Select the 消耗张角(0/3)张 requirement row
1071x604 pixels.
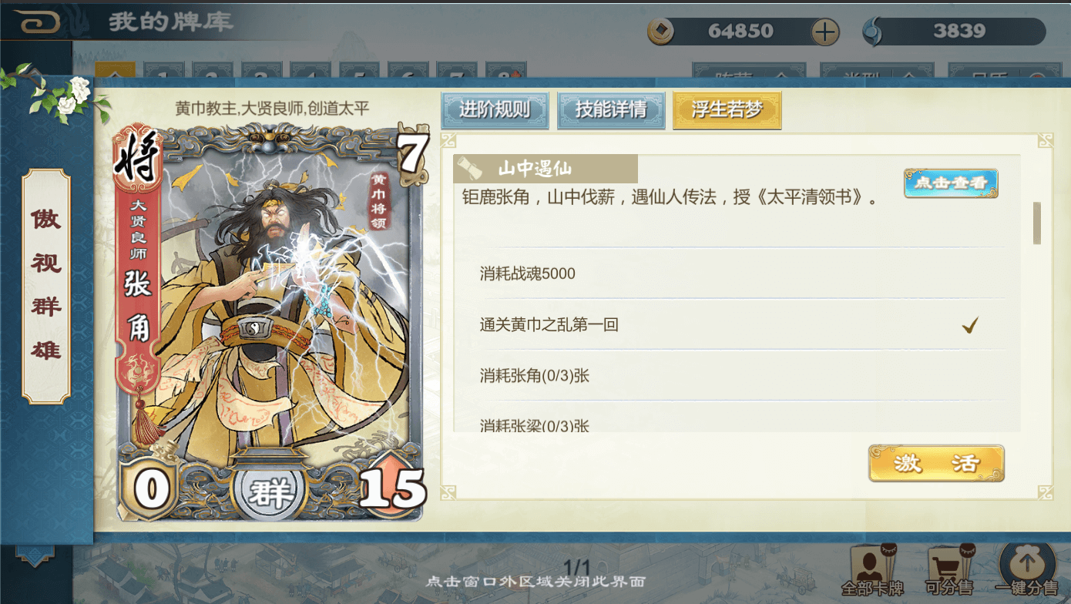click(729, 376)
